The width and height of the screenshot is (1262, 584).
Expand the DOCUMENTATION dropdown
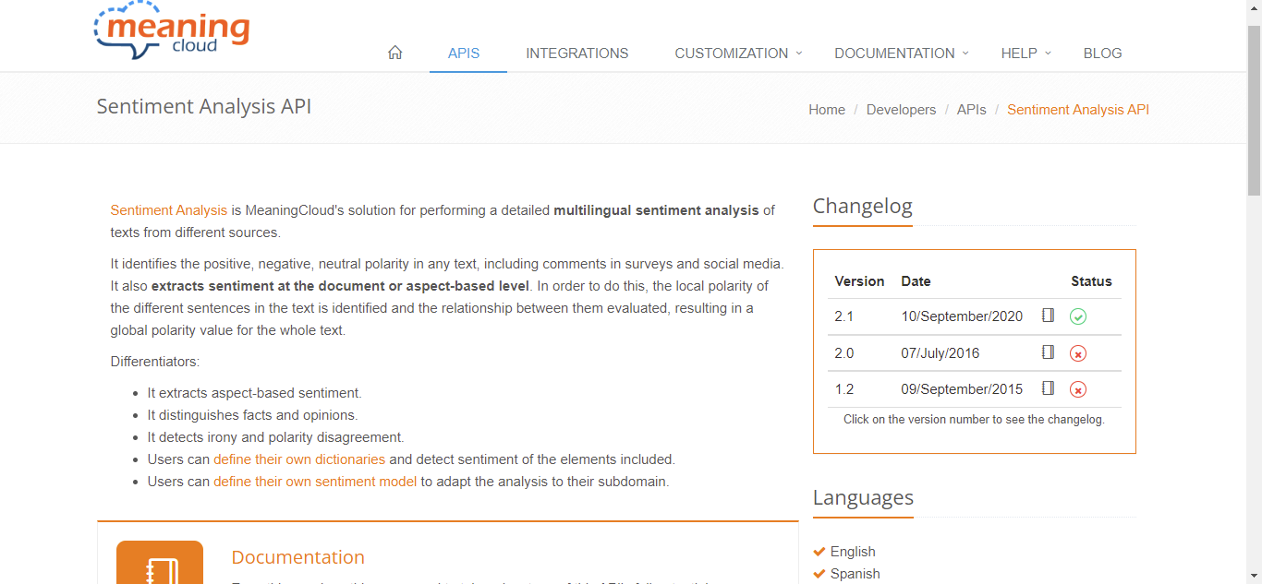click(894, 53)
